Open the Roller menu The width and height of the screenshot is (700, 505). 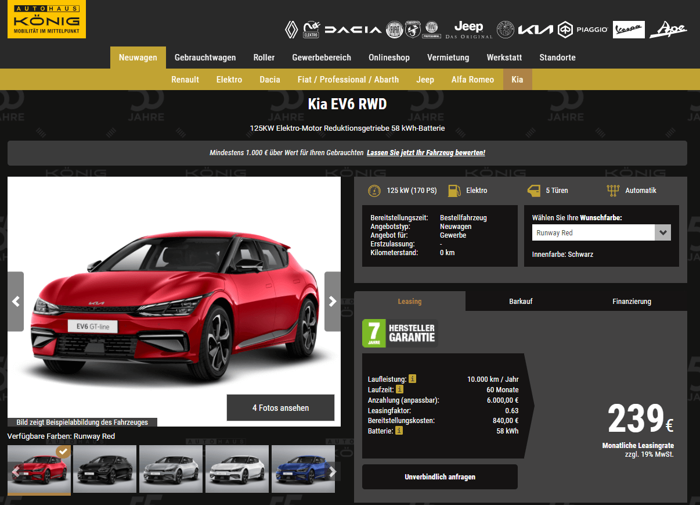tap(264, 58)
